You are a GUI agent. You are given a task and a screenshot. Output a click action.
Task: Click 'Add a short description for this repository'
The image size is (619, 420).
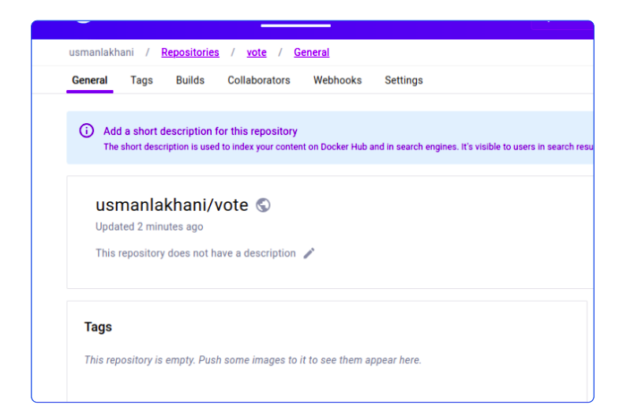200,132
